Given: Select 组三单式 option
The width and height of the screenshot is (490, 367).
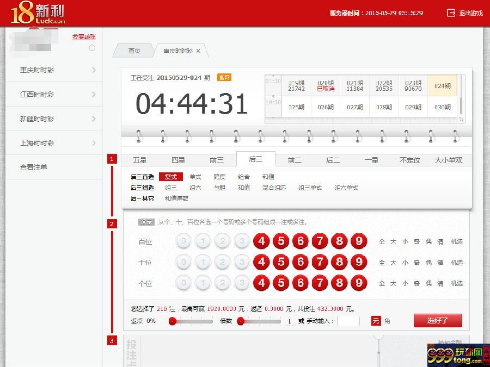Looking at the screenshot, I should [x=310, y=188].
